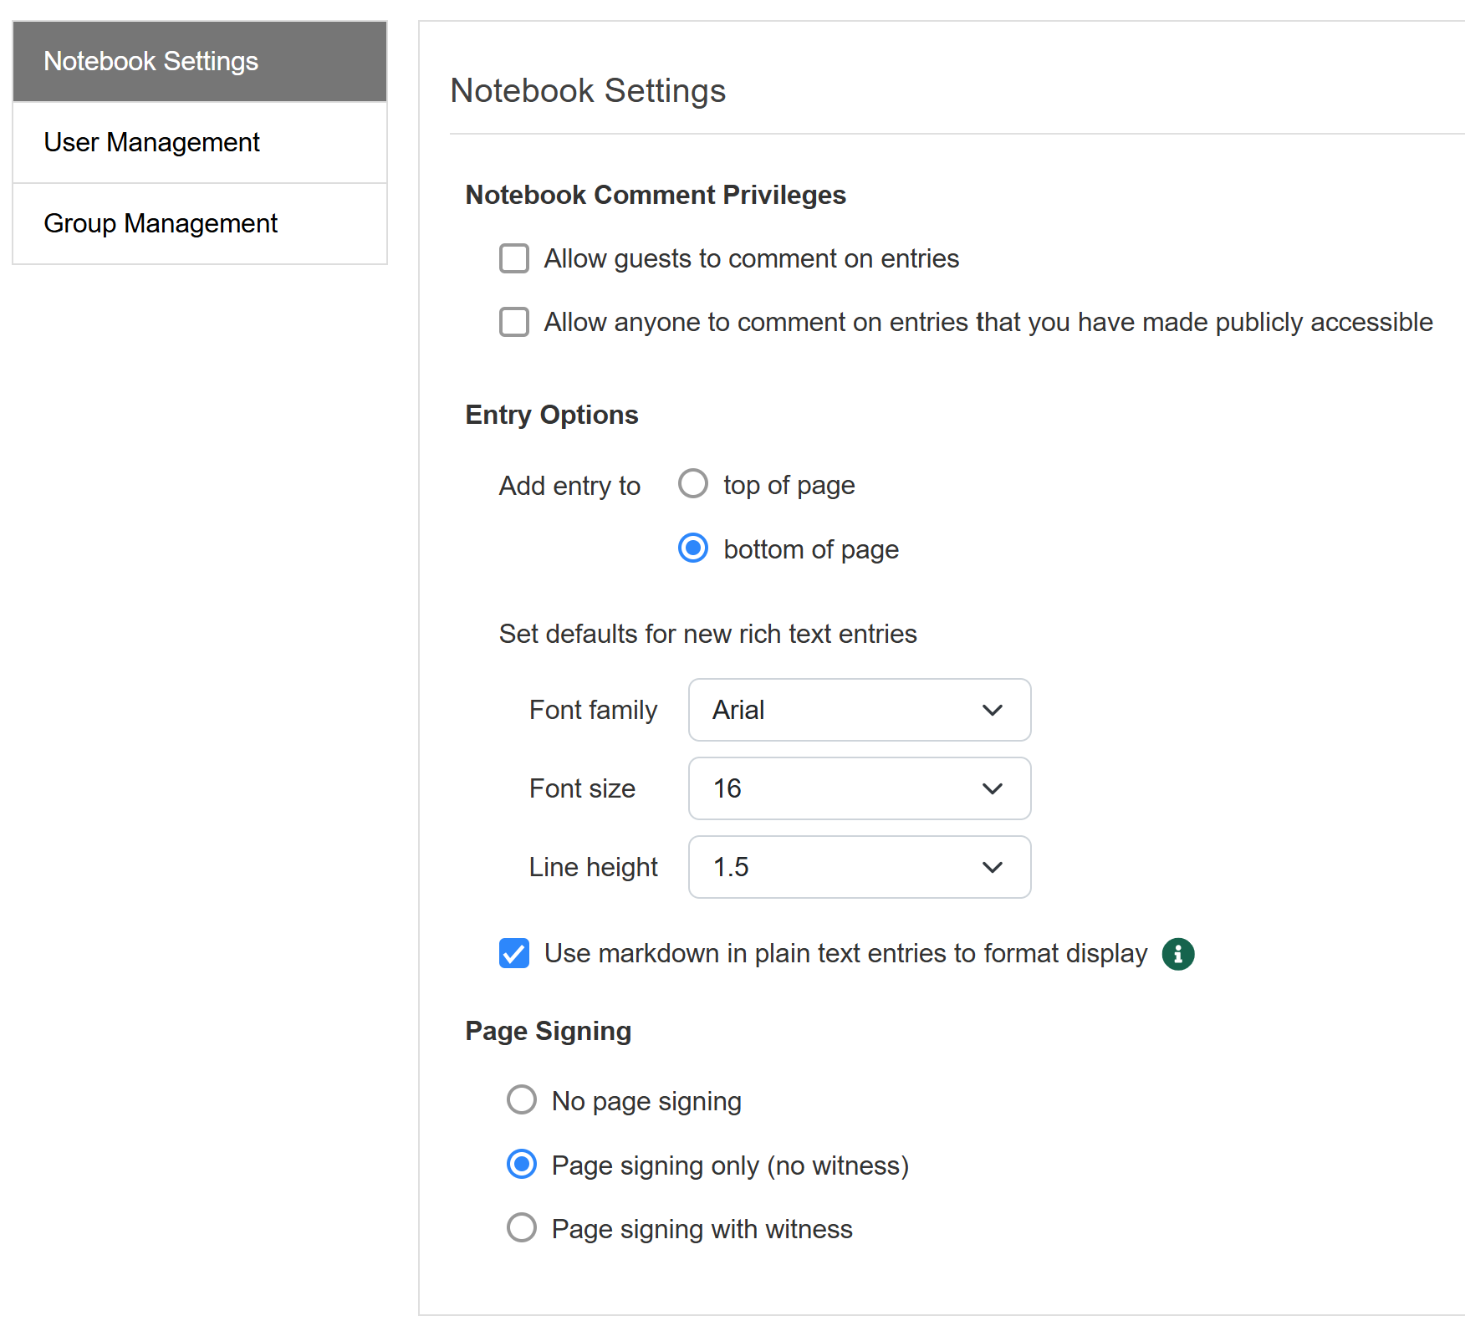This screenshot has width=1465, height=1326.
Task: Choose Page signing with witness
Action: 522,1228
